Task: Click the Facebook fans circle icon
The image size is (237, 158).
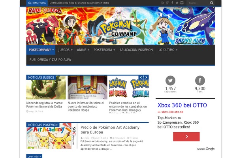Action: click(x=200, y=81)
